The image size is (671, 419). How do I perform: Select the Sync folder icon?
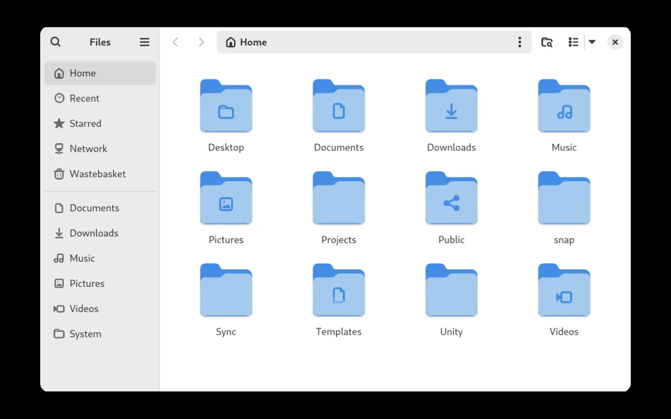(226, 291)
